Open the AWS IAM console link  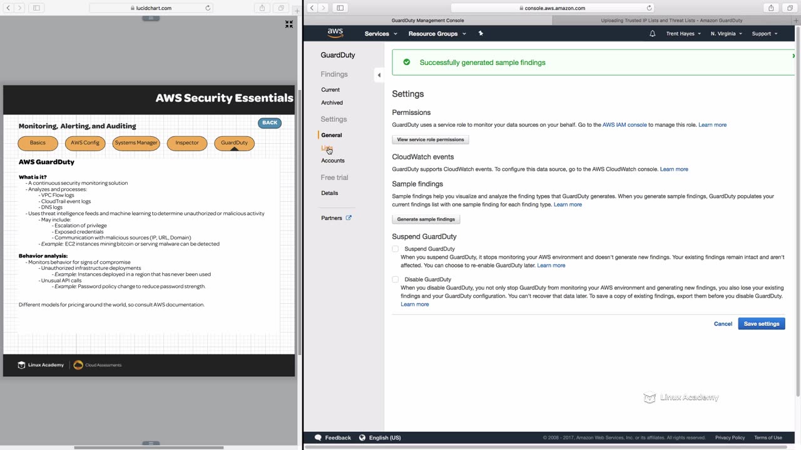(x=625, y=125)
